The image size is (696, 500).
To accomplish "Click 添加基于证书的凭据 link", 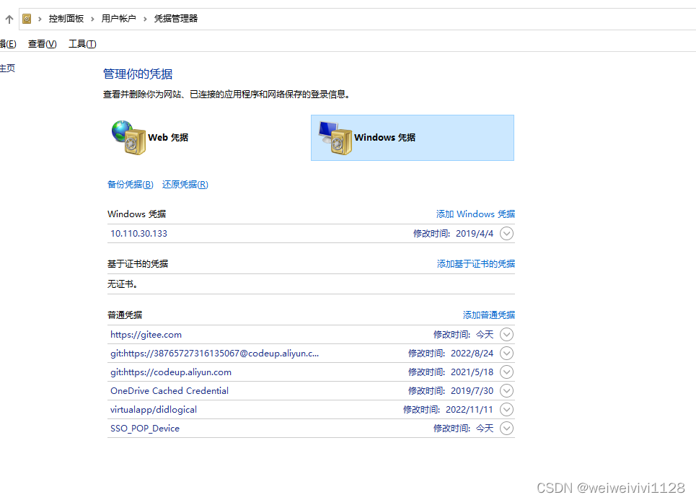I will [476, 263].
